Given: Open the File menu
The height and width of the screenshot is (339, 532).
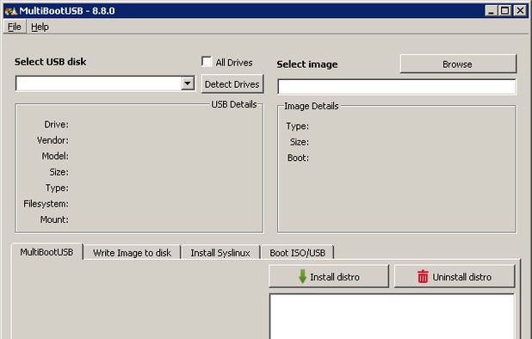Looking at the screenshot, I should [15, 27].
